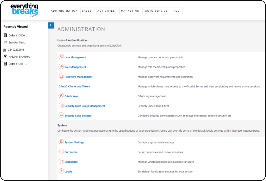Click the System Settings lock icon

coord(61,142)
